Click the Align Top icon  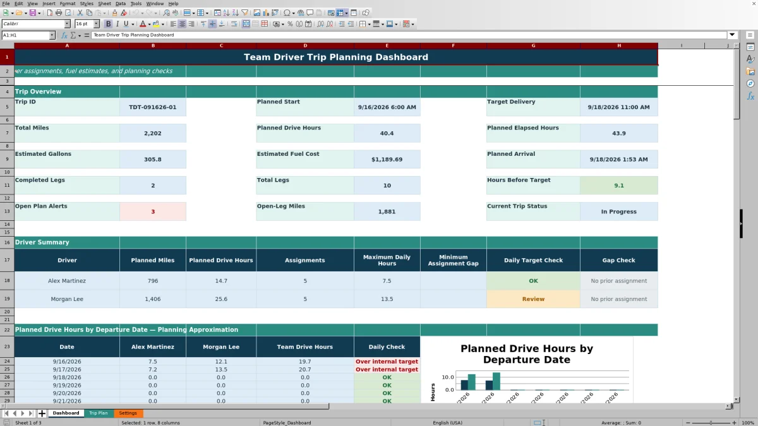coord(203,24)
